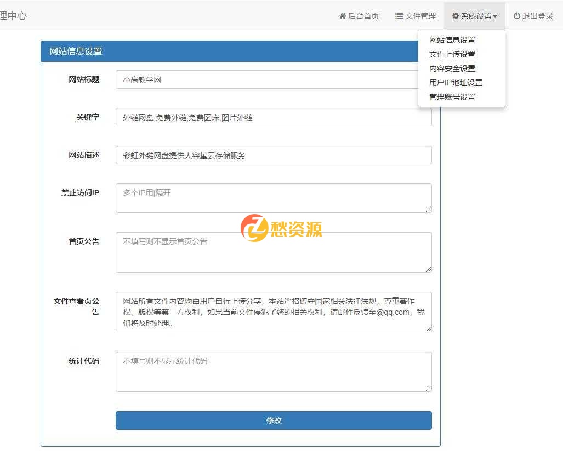Click 退出登录 to log out
Viewport: 563px width, 455px height.
tap(537, 16)
